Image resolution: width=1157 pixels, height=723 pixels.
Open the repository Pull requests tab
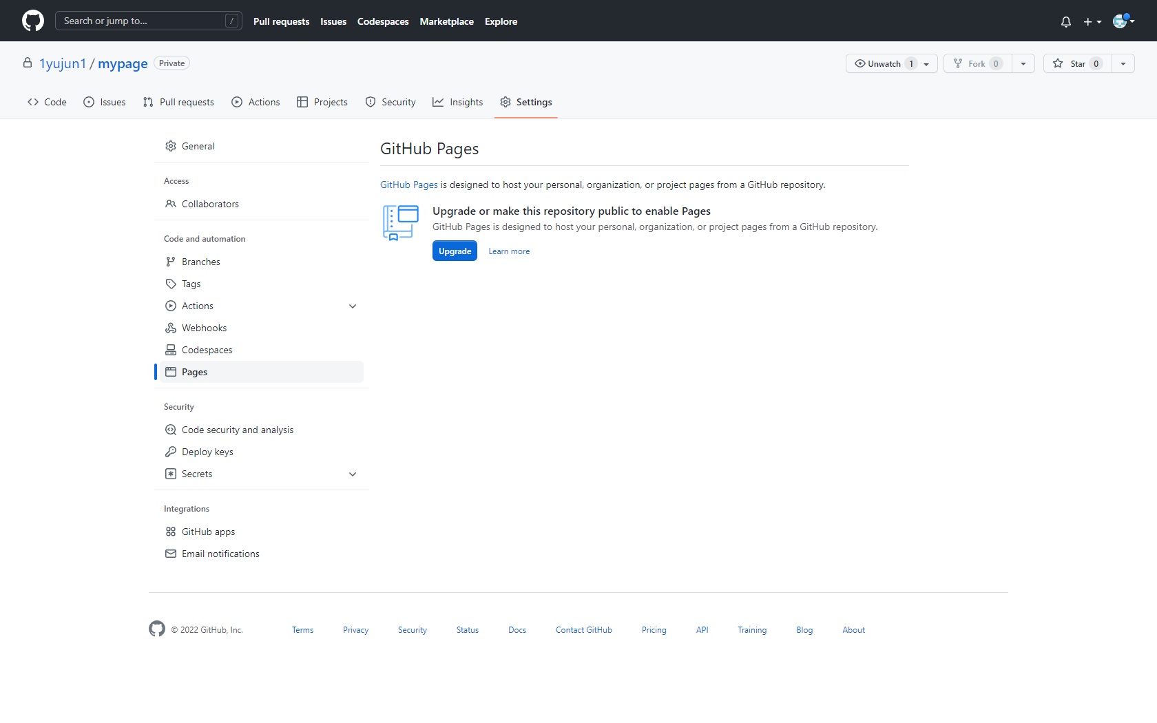[179, 102]
